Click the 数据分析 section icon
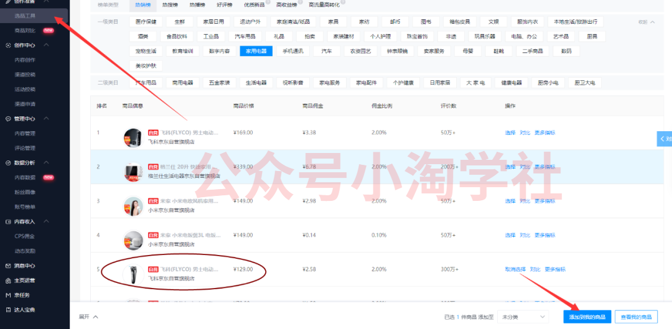Screen dimensions: 672x329 (8, 163)
